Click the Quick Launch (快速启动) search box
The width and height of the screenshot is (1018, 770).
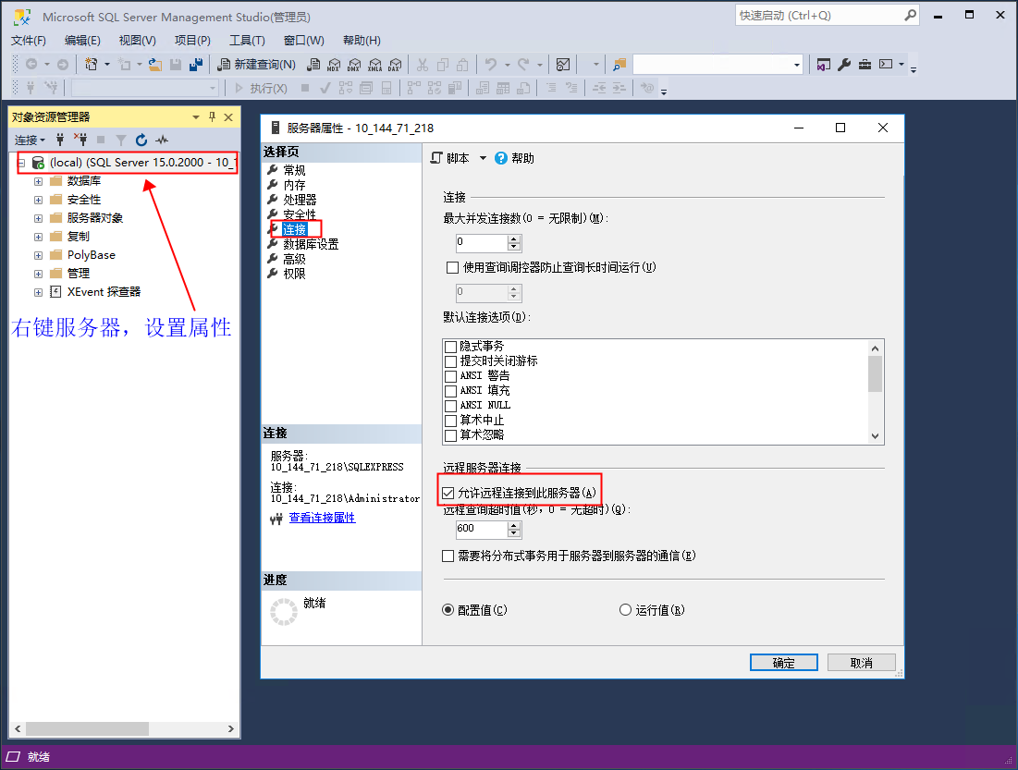click(817, 16)
